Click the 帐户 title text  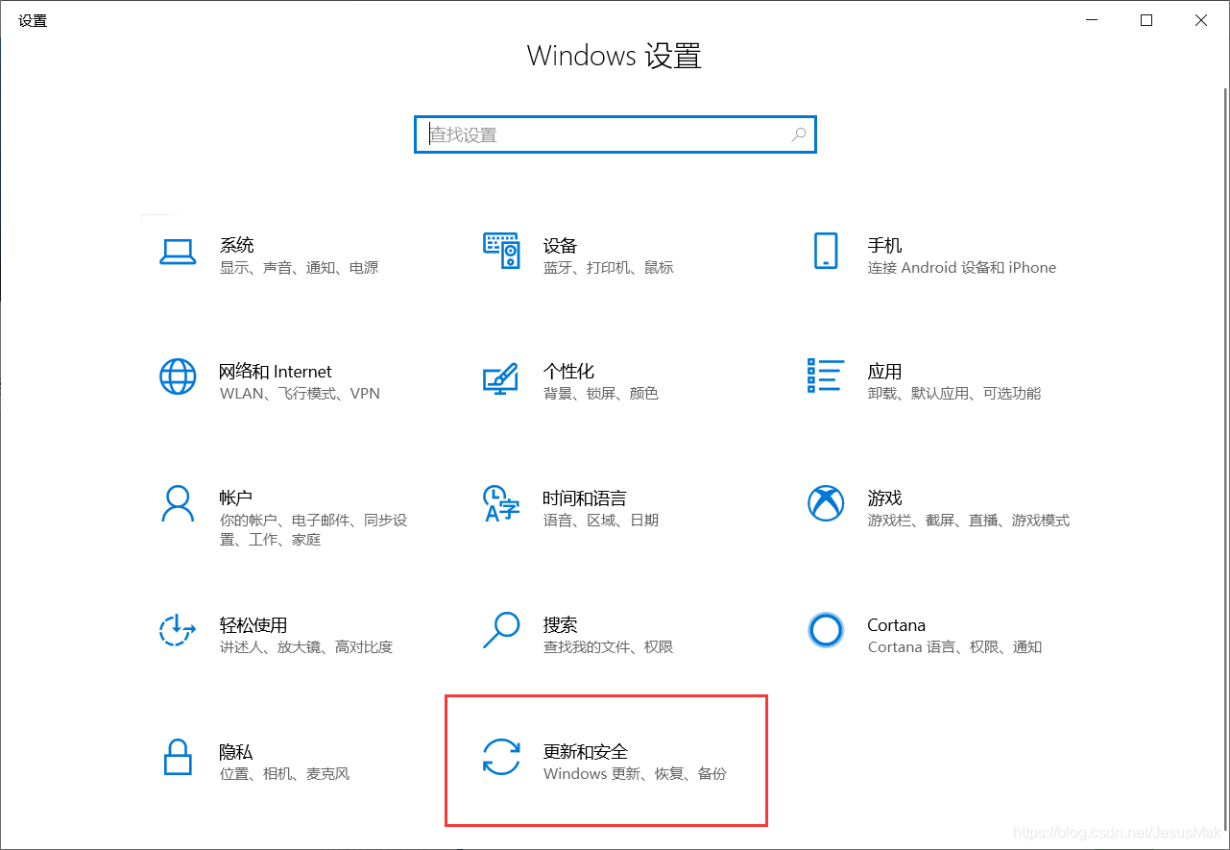(x=236, y=498)
